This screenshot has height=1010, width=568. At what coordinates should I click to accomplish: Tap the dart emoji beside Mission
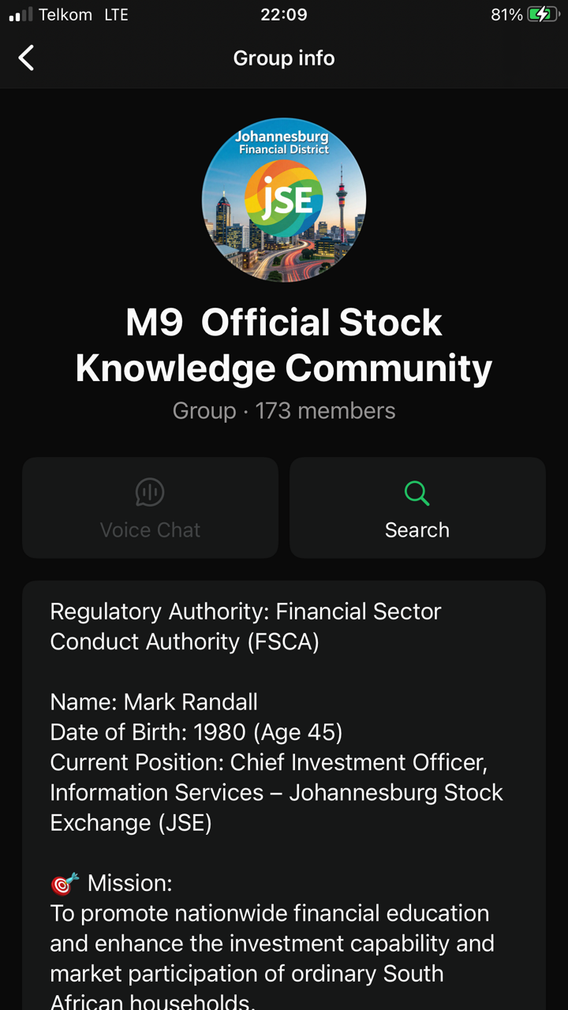pos(65,884)
